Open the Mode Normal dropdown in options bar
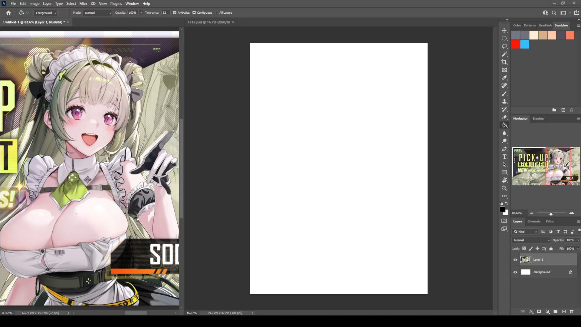The width and height of the screenshot is (581, 327). (x=98, y=13)
